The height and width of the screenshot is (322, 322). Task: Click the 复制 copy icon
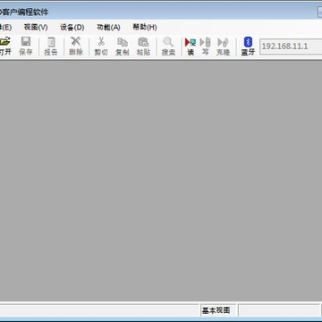pos(123,42)
